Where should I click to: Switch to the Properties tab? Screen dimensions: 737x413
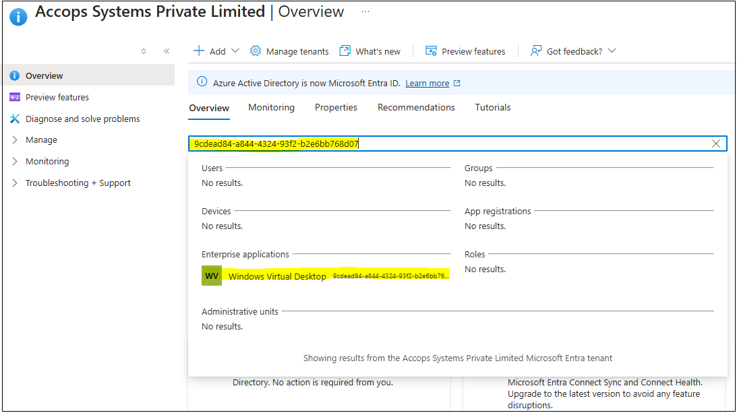click(x=336, y=108)
